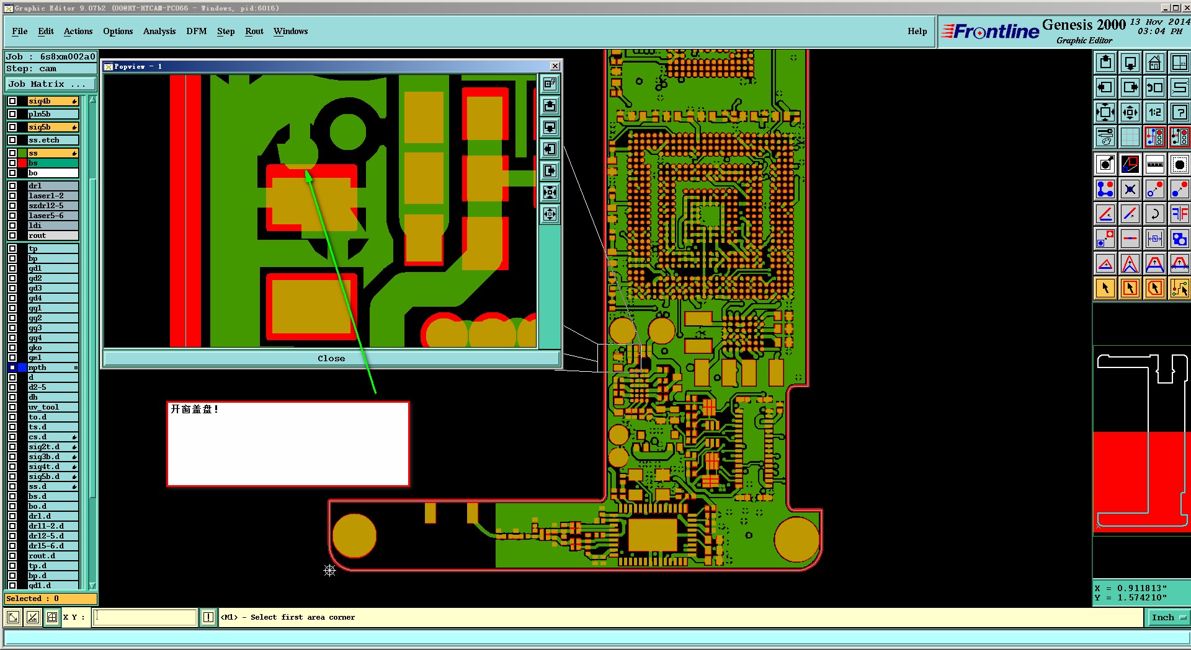This screenshot has width=1191, height=650.
Task: Open the Rout menu
Action: pyautogui.click(x=254, y=31)
